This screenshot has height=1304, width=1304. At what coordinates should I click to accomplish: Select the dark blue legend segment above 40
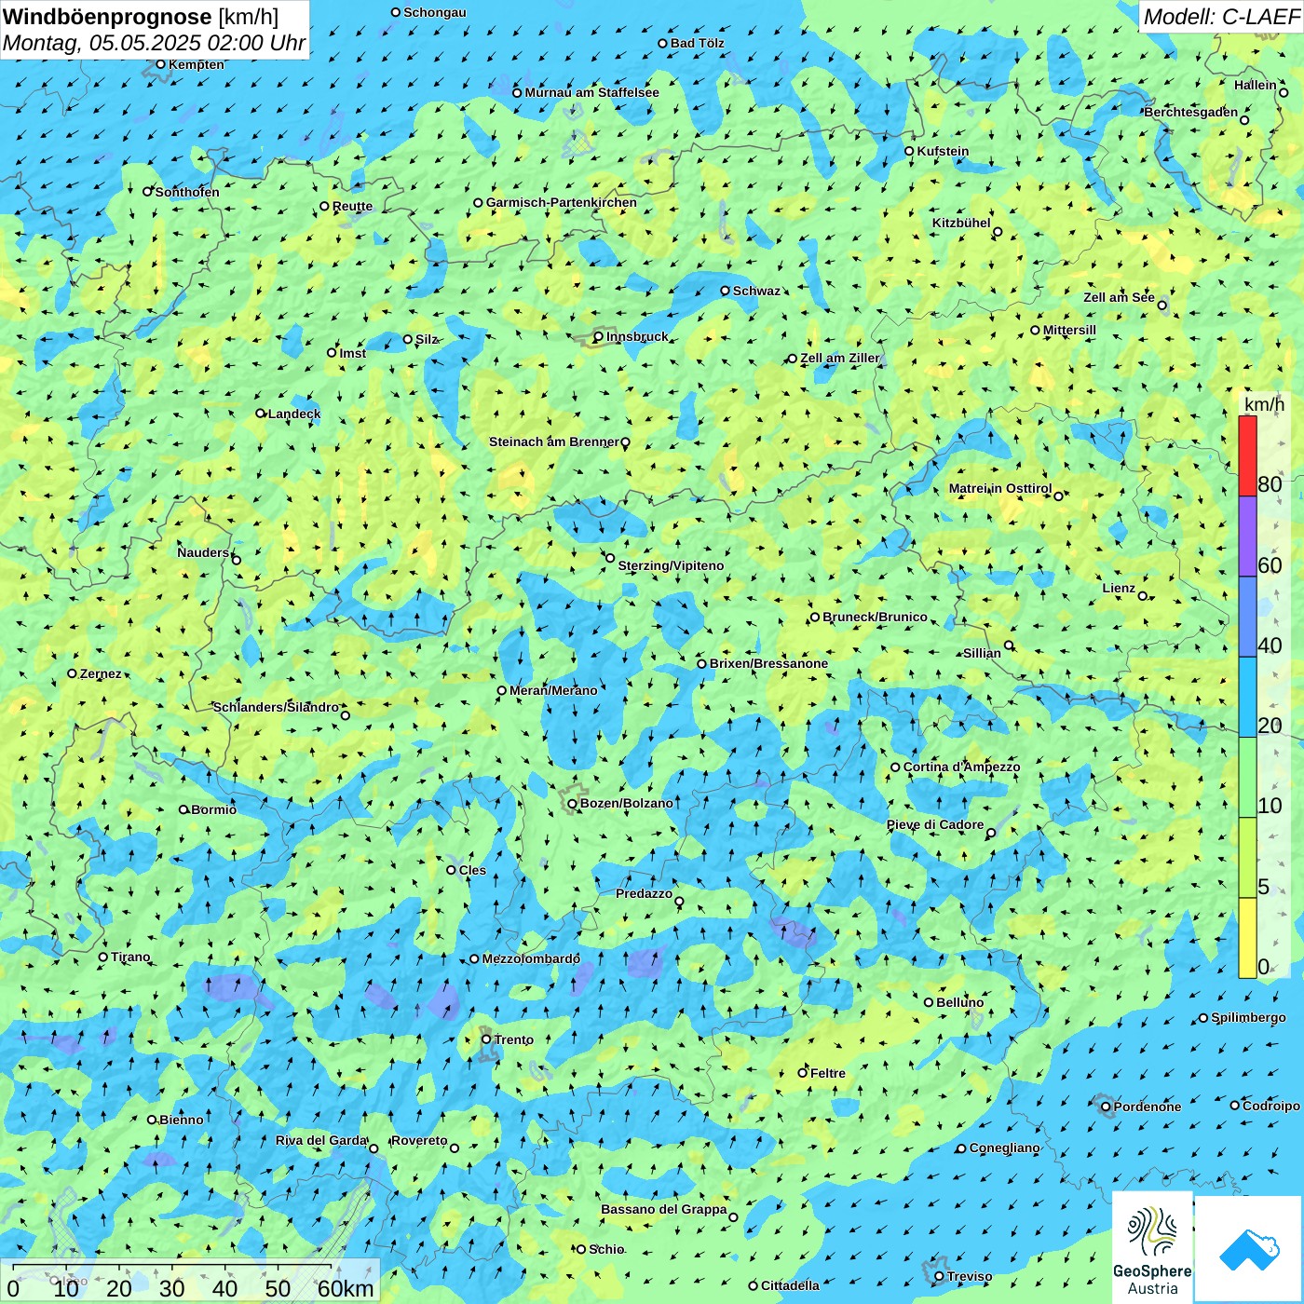click(x=1247, y=617)
